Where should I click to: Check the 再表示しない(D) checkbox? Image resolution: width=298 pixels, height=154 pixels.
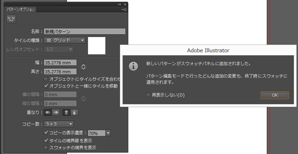click(x=148, y=95)
